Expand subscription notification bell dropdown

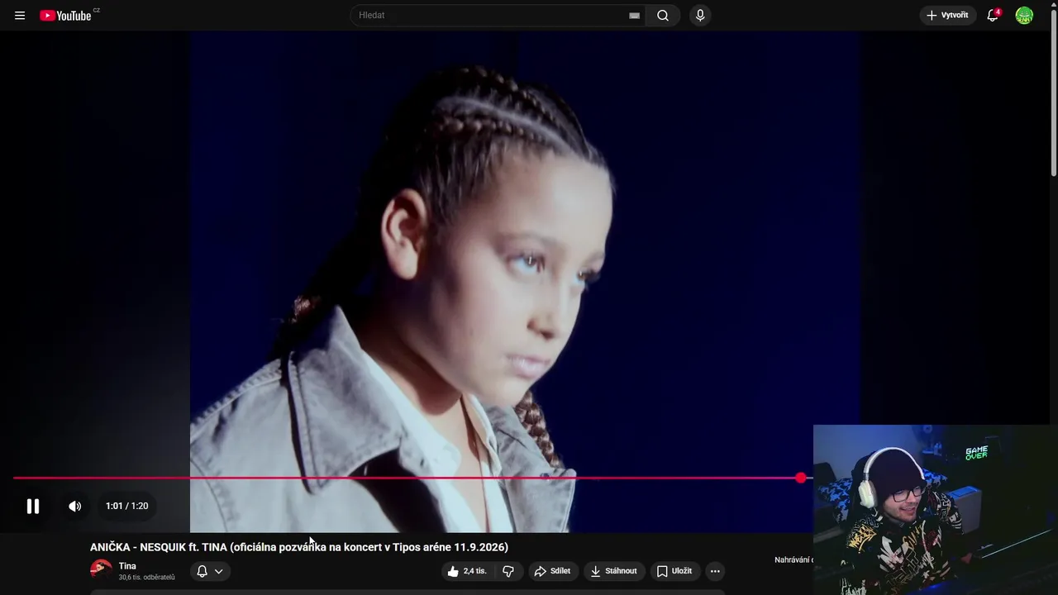point(210,571)
